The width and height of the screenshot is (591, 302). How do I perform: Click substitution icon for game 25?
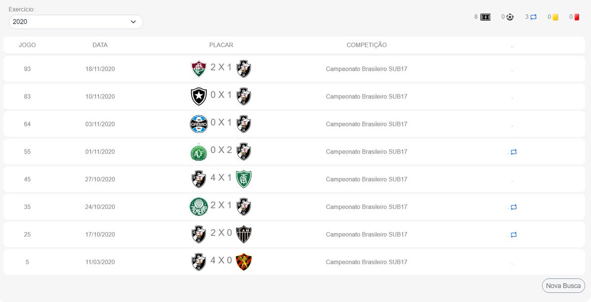pyautogui.click(x=514, y=235)
